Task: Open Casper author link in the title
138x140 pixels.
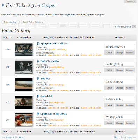Action: coord(49,5)
